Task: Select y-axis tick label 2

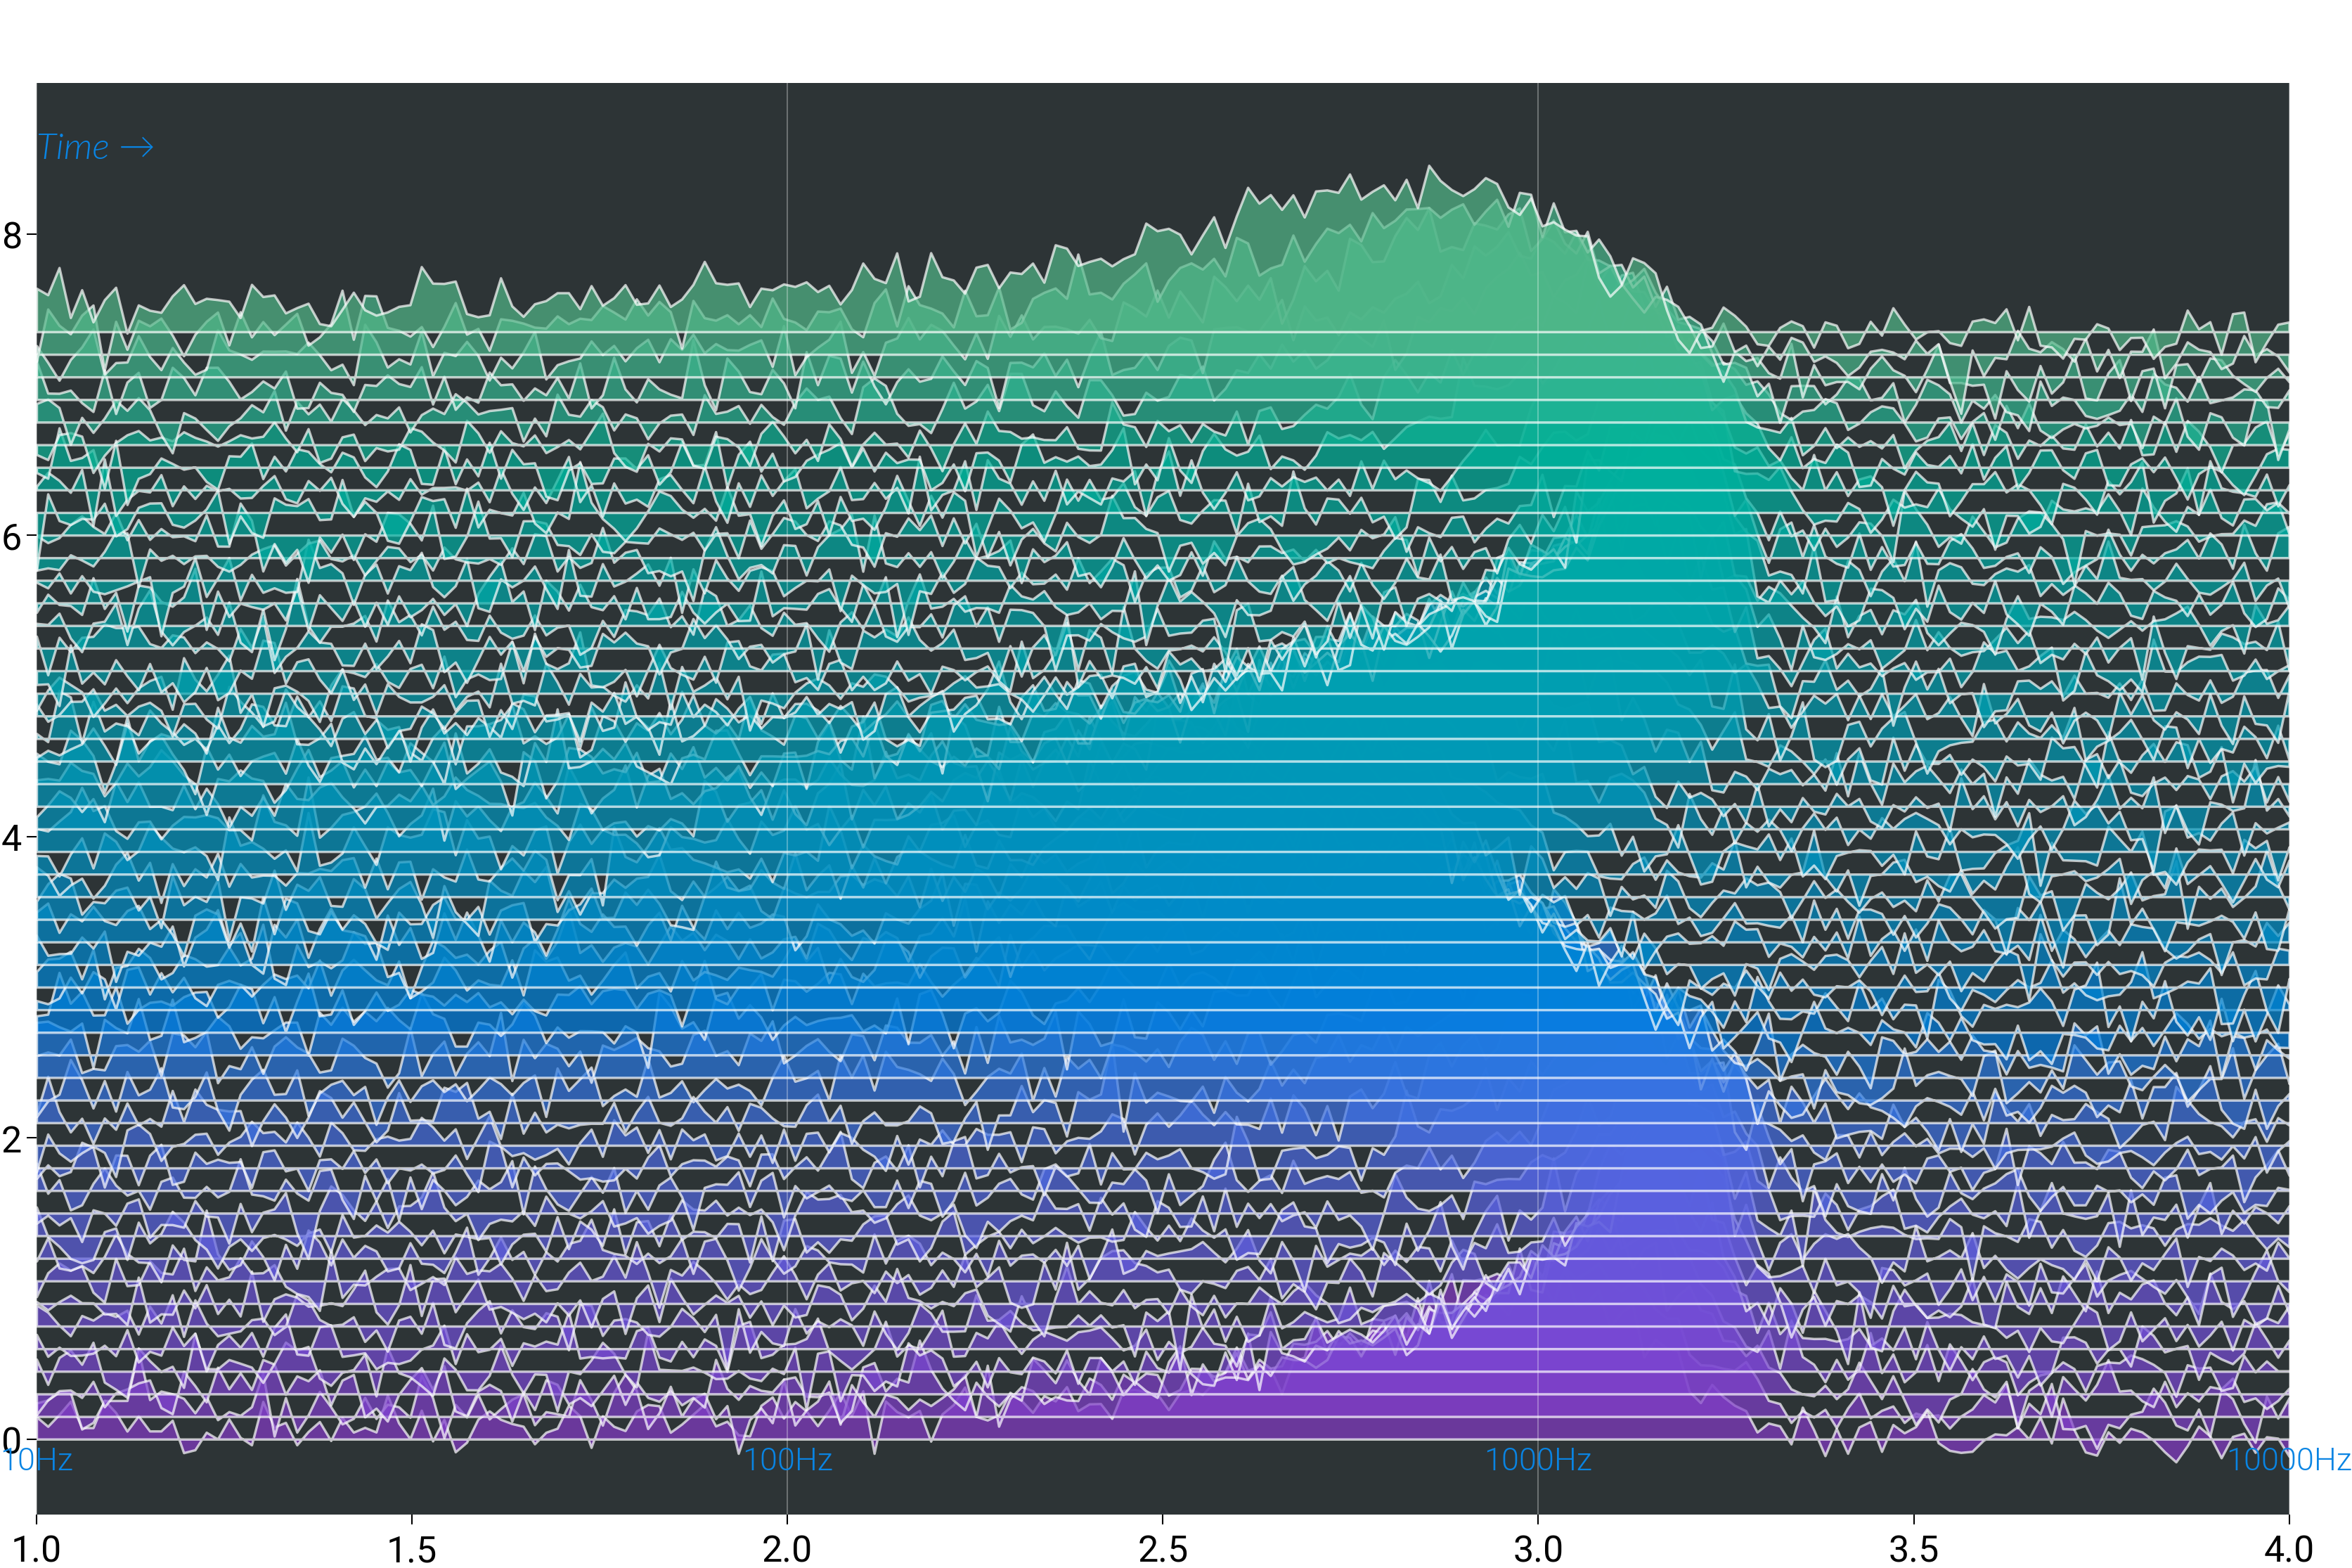Action: click(x=12, y=1139)
